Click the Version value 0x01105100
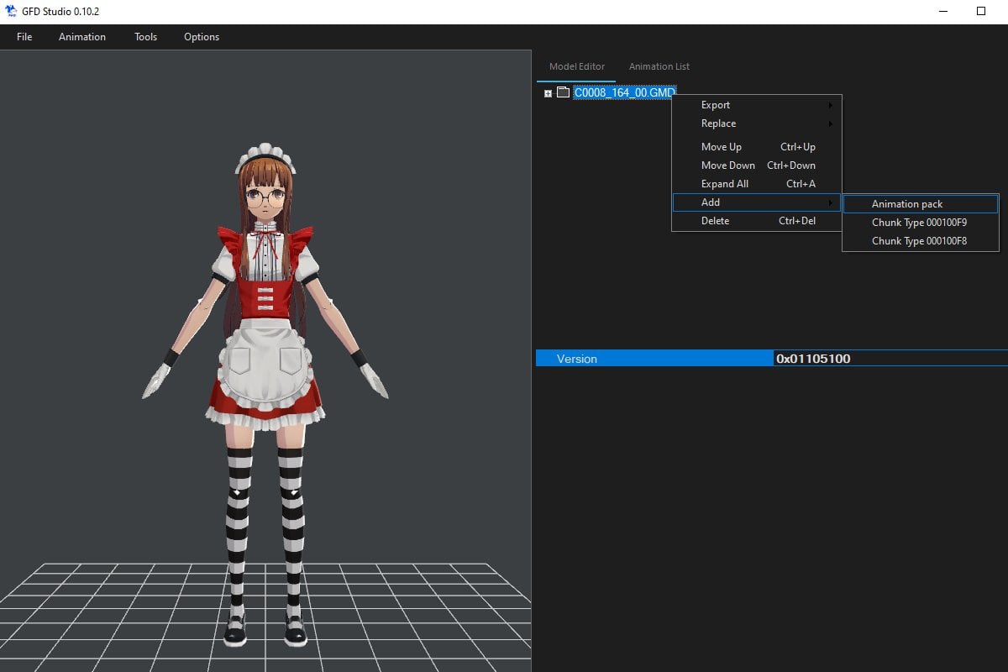Screen dimensions: 1008x672 813,359
